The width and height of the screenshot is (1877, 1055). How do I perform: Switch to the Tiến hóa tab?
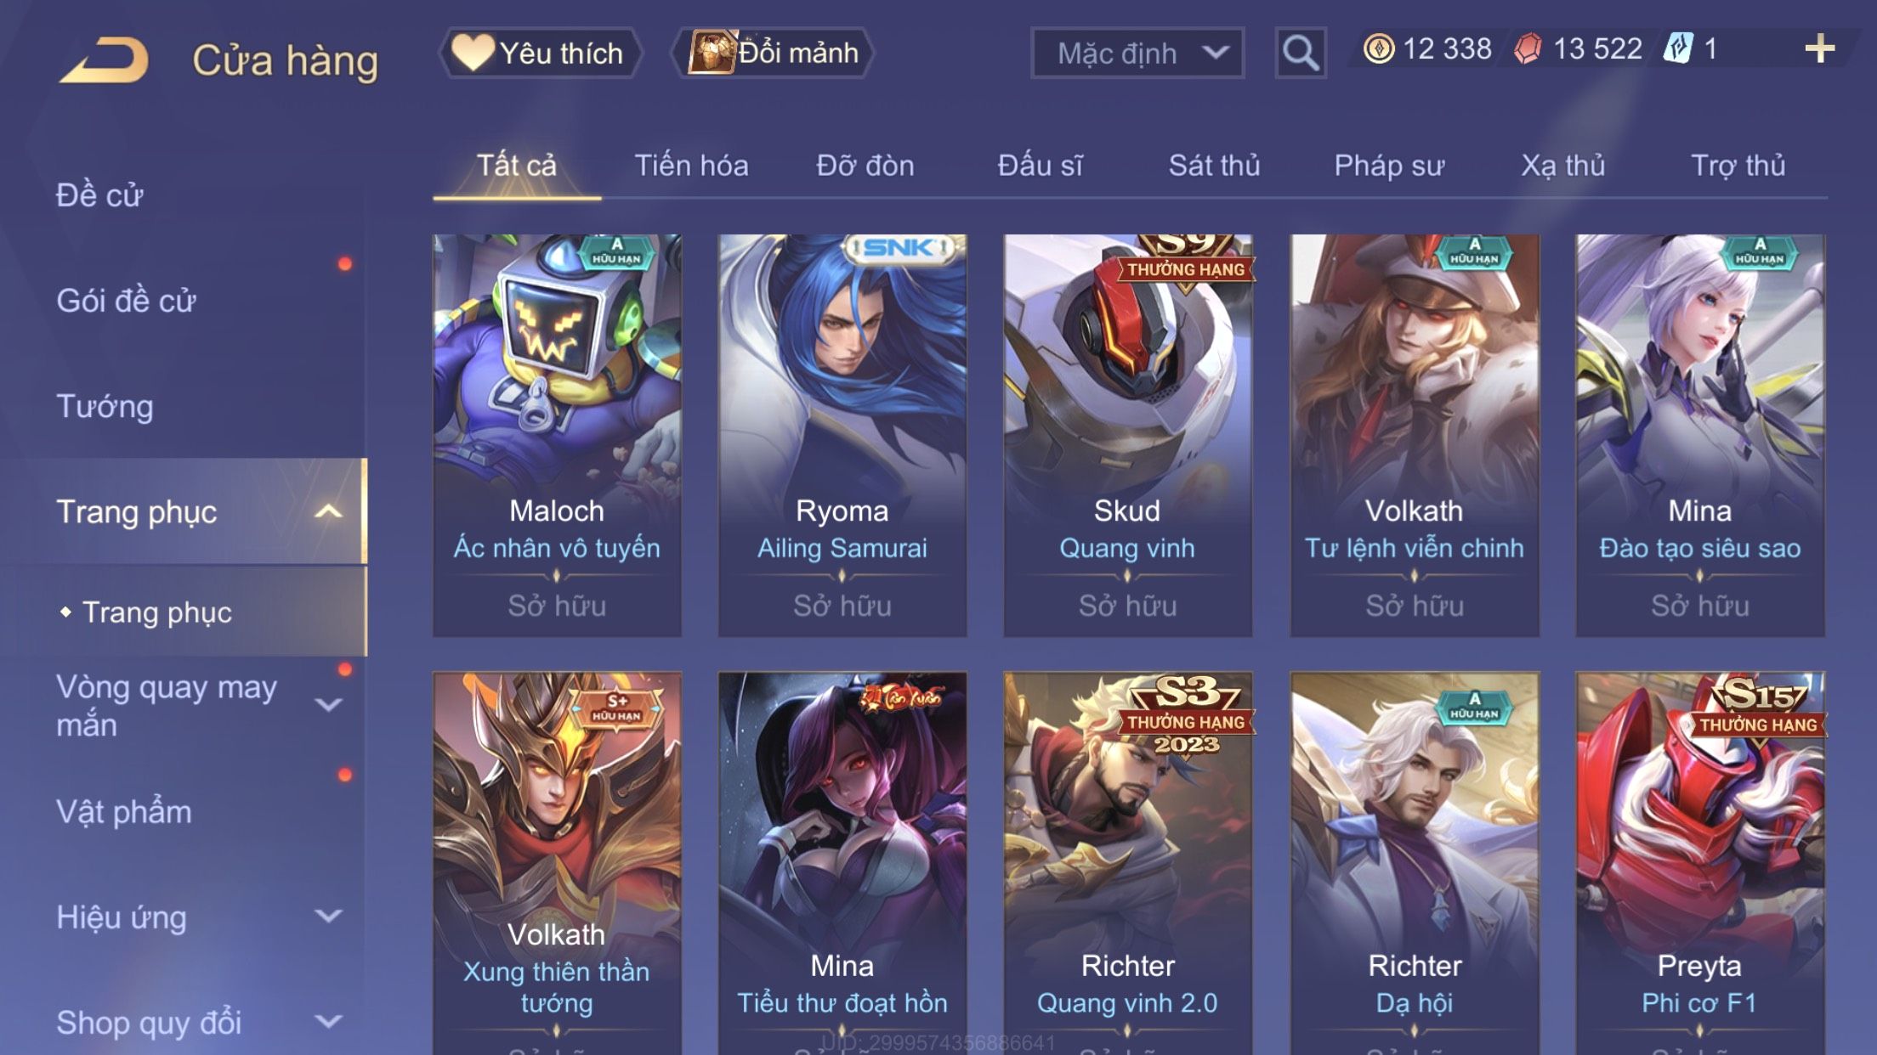(x=691, y=166)
